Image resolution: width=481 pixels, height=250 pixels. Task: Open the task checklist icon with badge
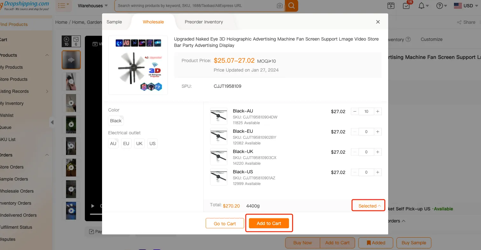tap(406, 6)
